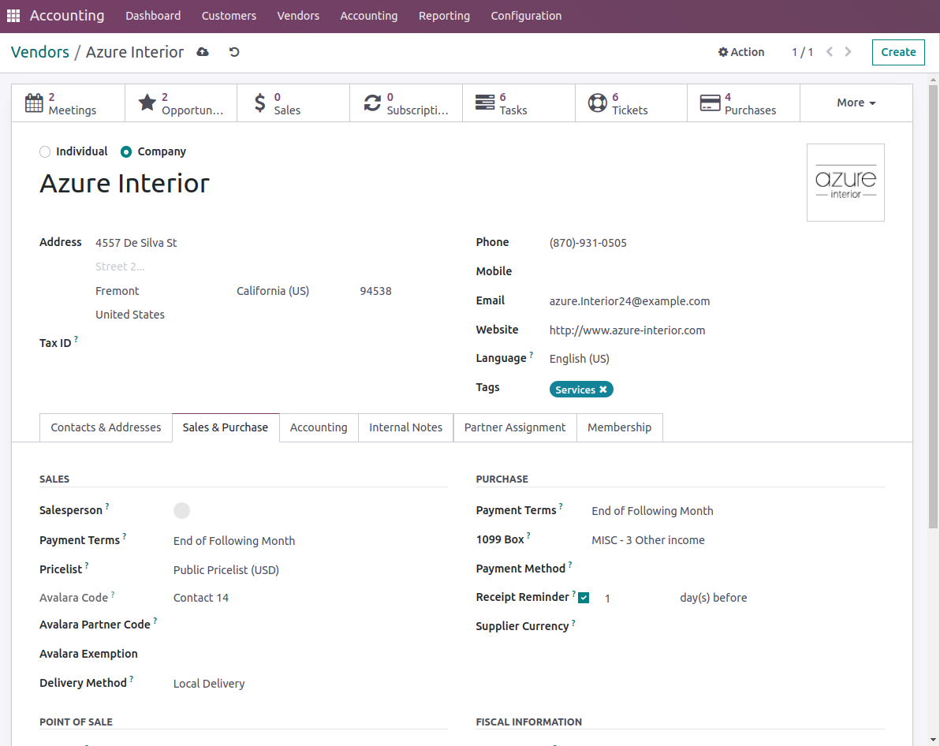Open Sales Payment Terms dropdown
The width and height of the screenshot is (940, 746).
(233, 541)
